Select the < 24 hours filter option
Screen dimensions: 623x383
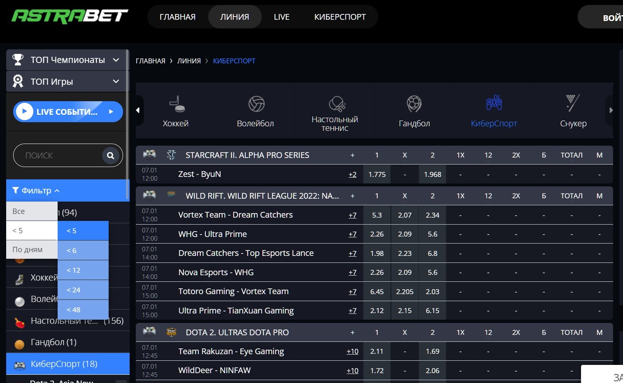click(x=83, y=290)
